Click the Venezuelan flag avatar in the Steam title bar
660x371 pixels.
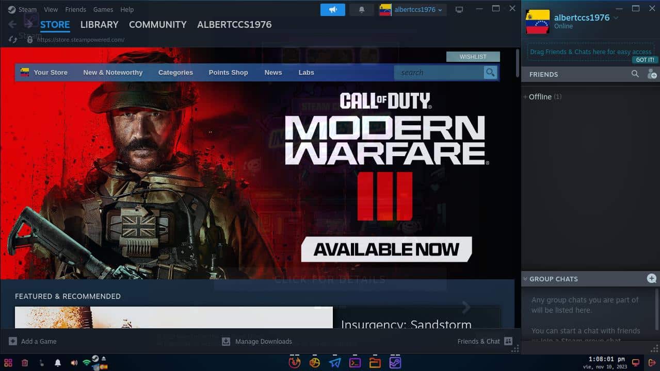point(385,10)
